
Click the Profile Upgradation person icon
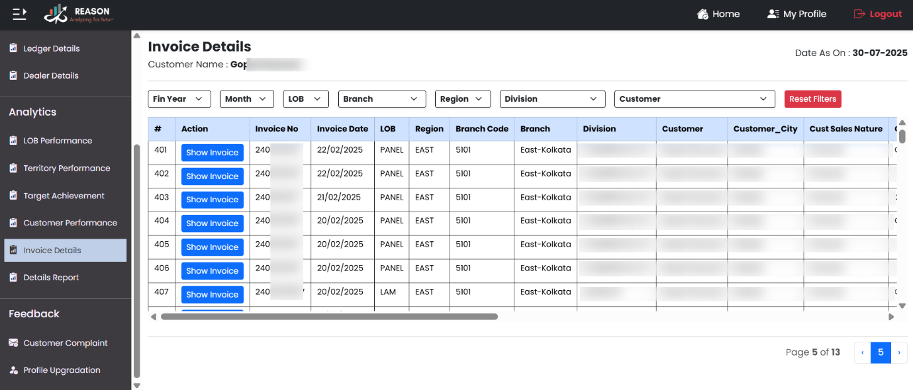click(x=13, y=370)
